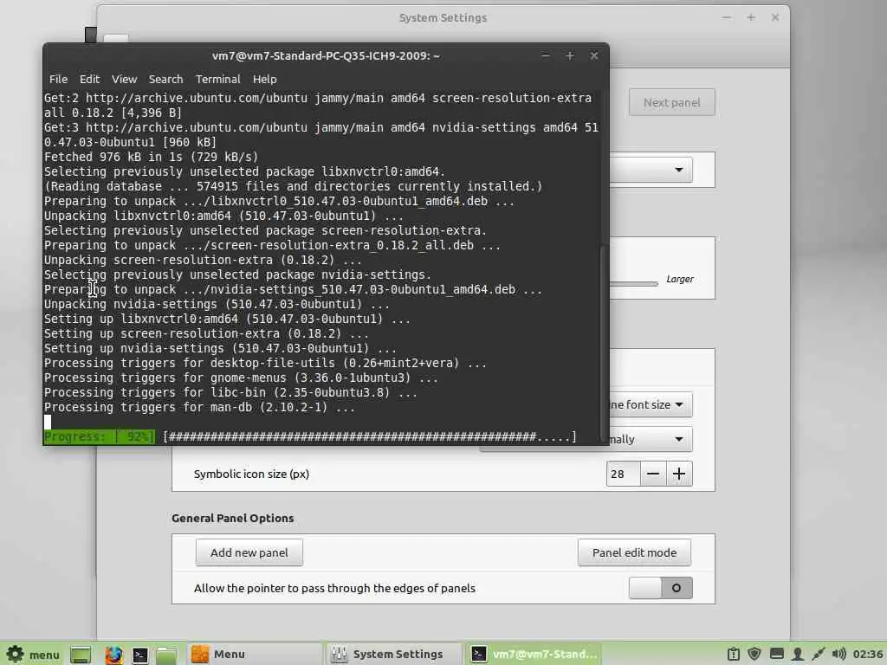Close the System Settings window
Screen dimensions: 887x665
(x=775, y=17)
